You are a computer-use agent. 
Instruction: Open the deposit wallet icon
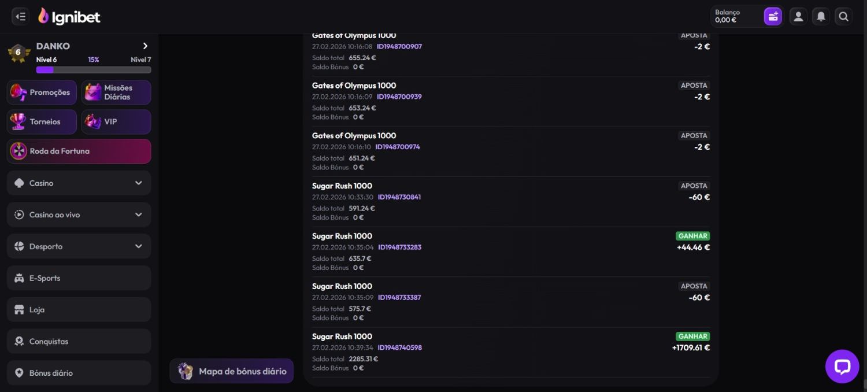[773, 17]
